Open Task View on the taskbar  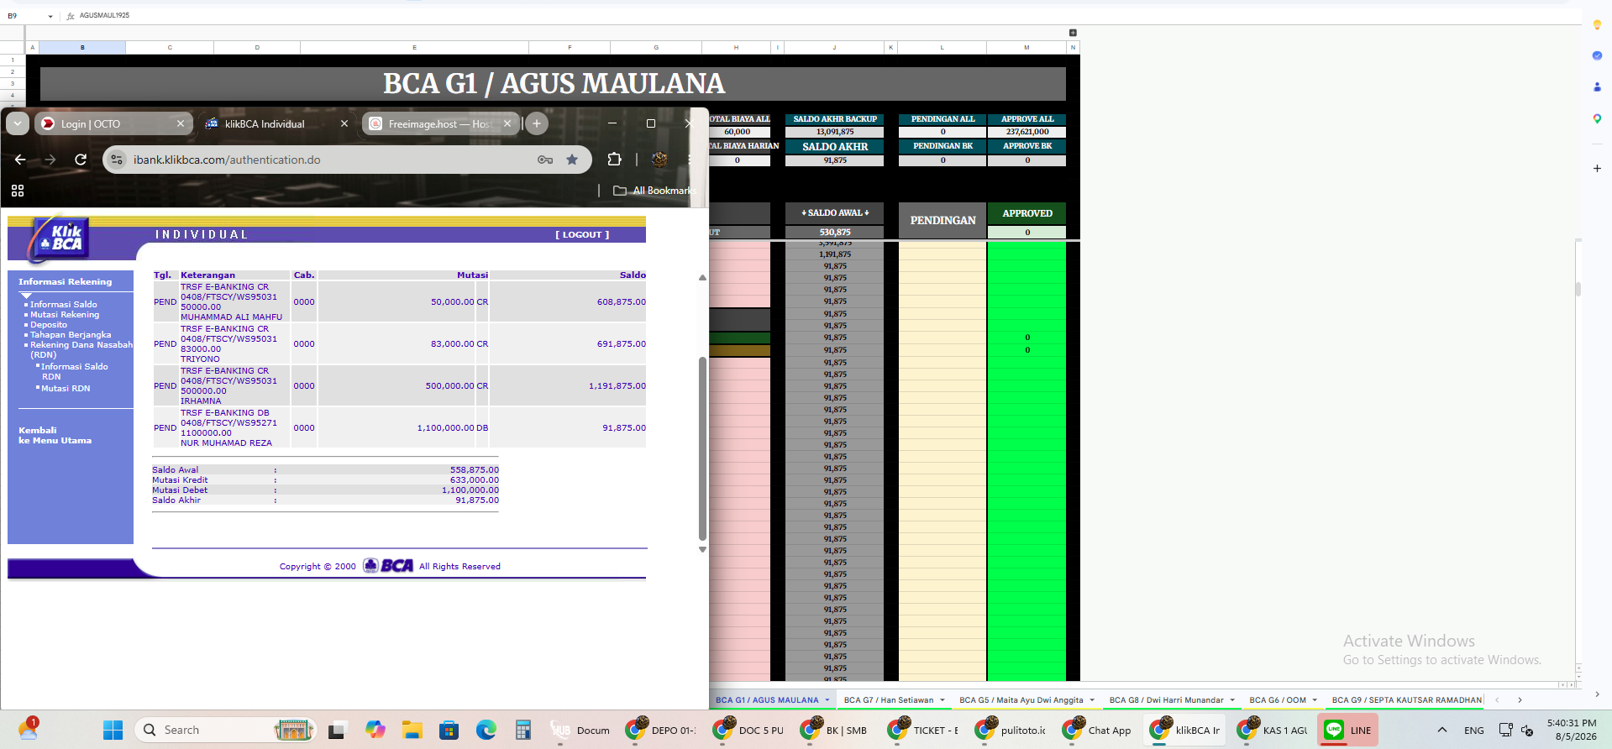pos(337,730)
